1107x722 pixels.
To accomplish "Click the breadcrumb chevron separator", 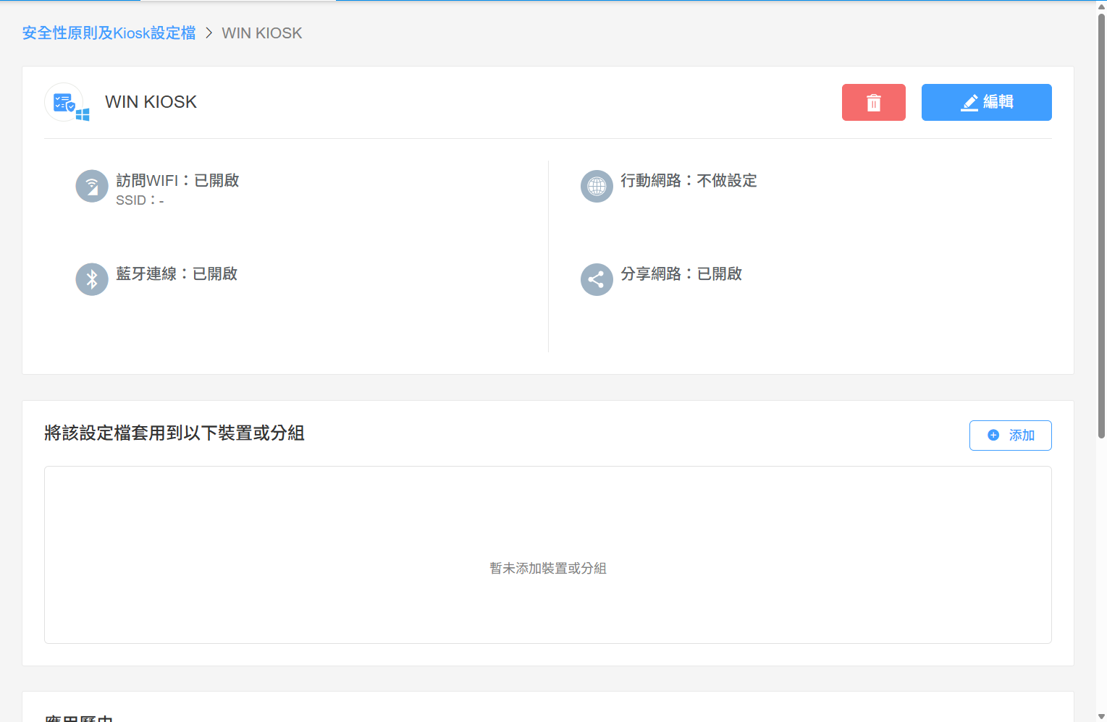I will [x=209, y=33].
